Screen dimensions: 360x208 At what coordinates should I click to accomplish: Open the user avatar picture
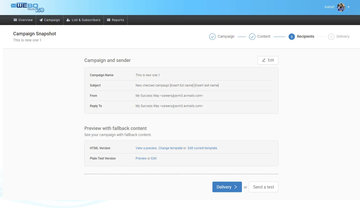tap(341, 7)
